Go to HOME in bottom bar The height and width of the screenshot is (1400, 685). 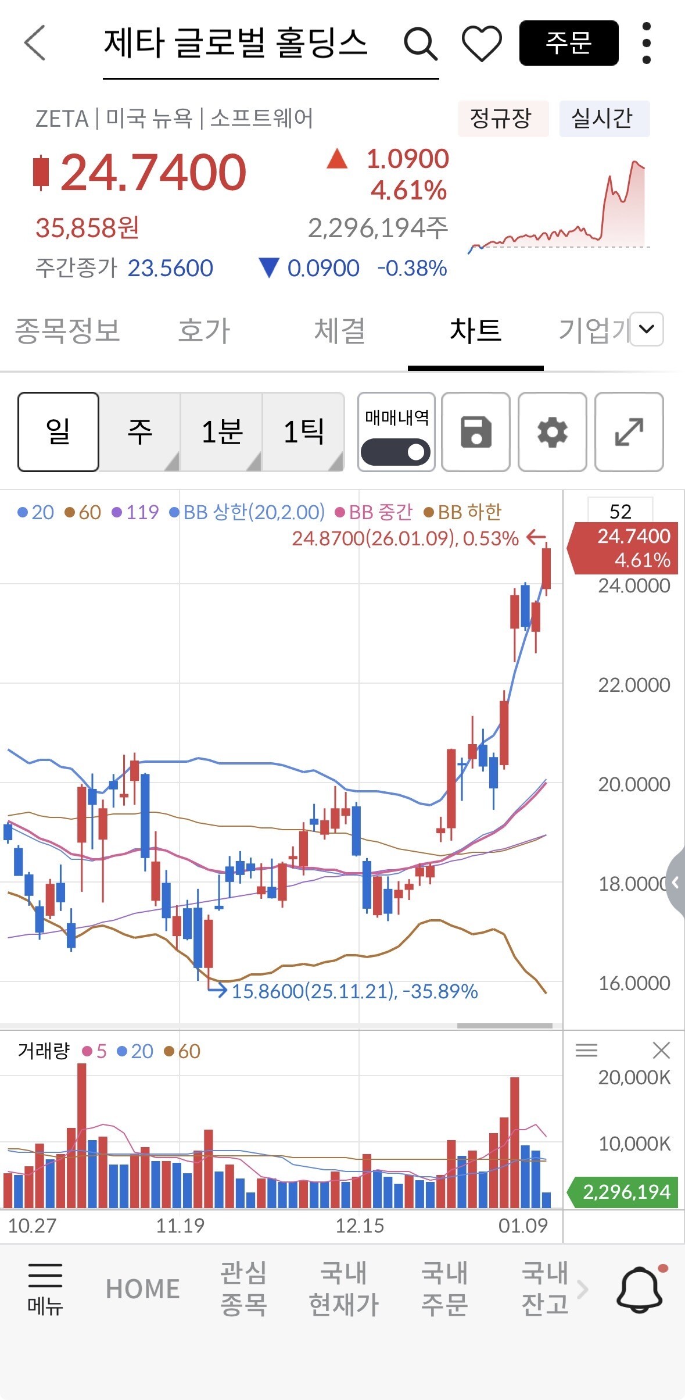143,1289
